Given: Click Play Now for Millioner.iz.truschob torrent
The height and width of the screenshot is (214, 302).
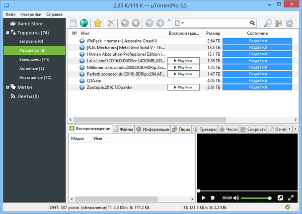Looking at the screenshot, I should click(x=184, y=67).
